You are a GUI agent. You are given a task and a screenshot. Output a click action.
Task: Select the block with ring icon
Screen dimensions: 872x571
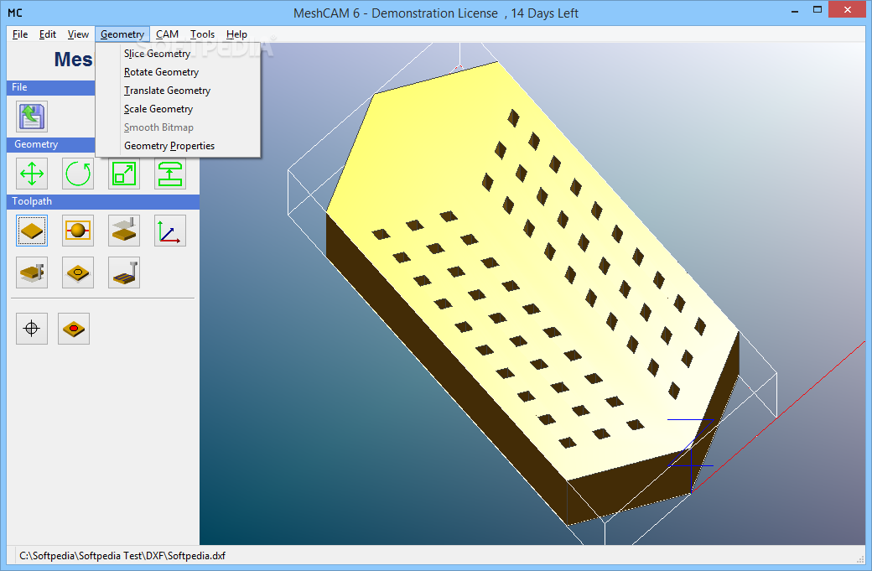(78, 273)
